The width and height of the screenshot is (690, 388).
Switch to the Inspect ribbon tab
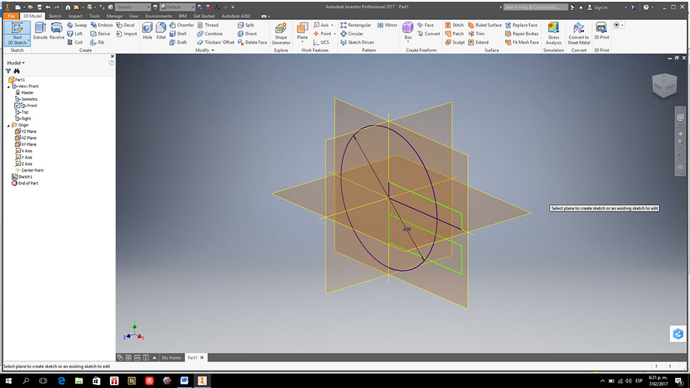(75, 16)
